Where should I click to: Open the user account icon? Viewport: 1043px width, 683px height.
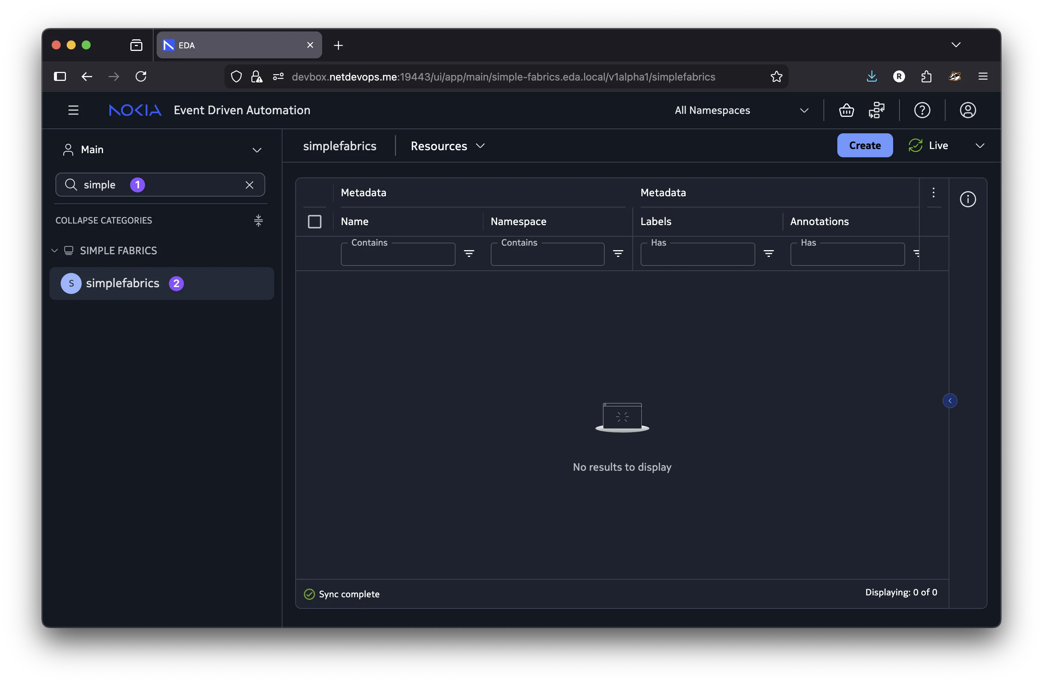point(968,110)
